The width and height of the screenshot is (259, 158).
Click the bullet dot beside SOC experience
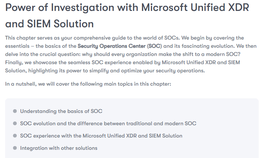(15, 136)
